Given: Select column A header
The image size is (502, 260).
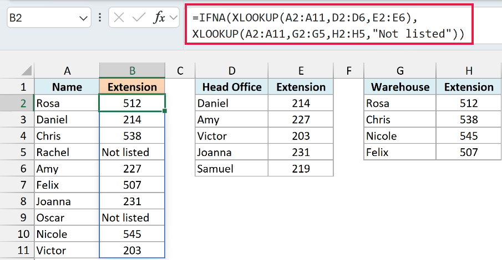Looking at the screenshot, I should point(67,71).
